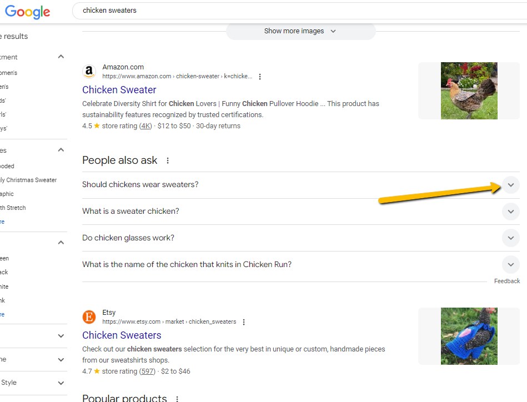The image size is (527, 402).
Task: Click the 'Do chicken glasses work?' text
Action: [x=128, y=238]
